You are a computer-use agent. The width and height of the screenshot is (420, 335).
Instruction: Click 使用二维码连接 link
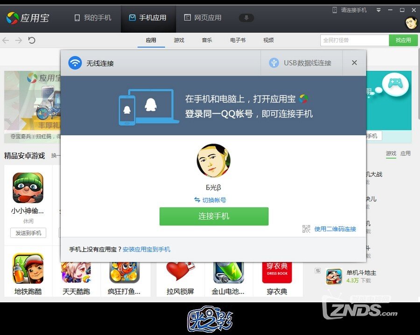click(335, 229)
